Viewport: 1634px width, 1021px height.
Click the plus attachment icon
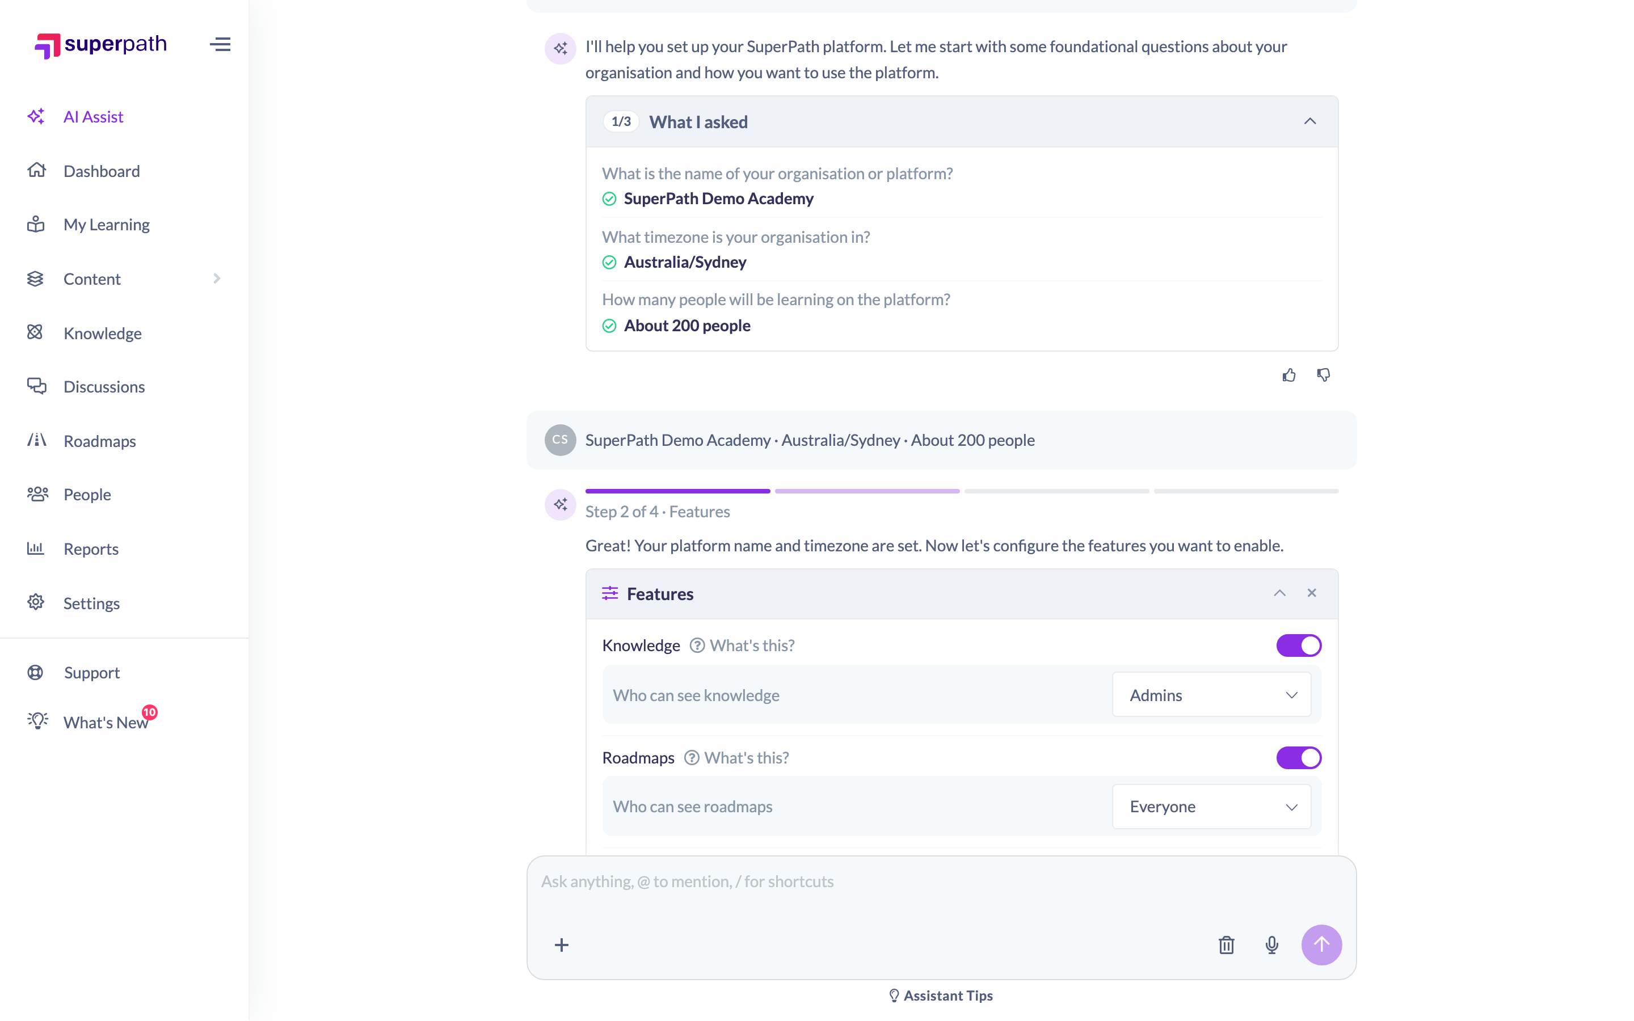(x=561, y=944)
